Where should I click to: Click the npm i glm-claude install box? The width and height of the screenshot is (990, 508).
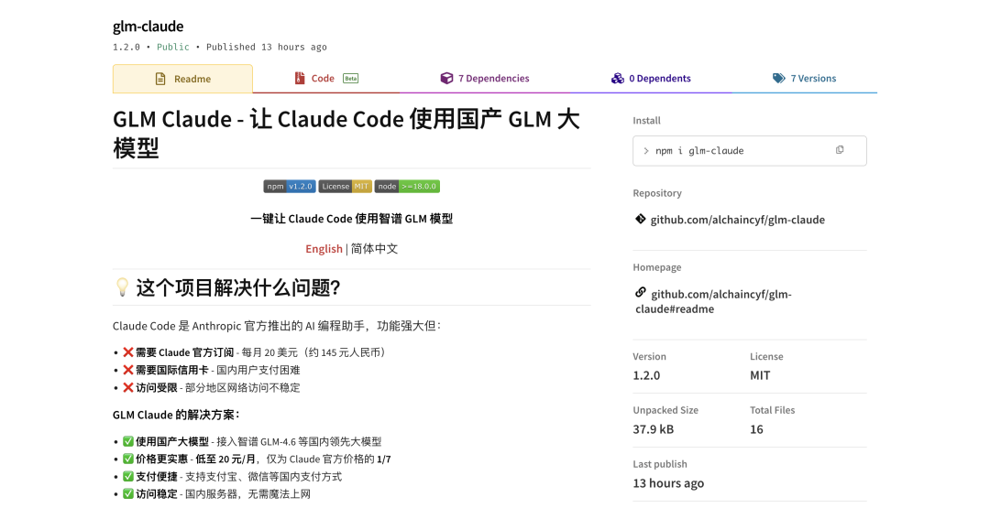coord(750,151)
